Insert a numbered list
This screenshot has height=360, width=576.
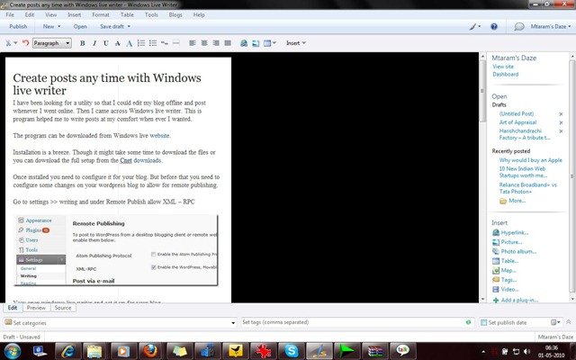point(141,43)
